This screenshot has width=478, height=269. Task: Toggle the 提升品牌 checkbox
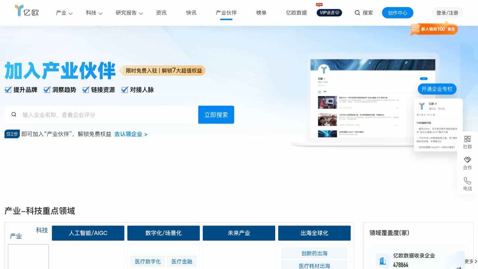click(x=8, y=90)
